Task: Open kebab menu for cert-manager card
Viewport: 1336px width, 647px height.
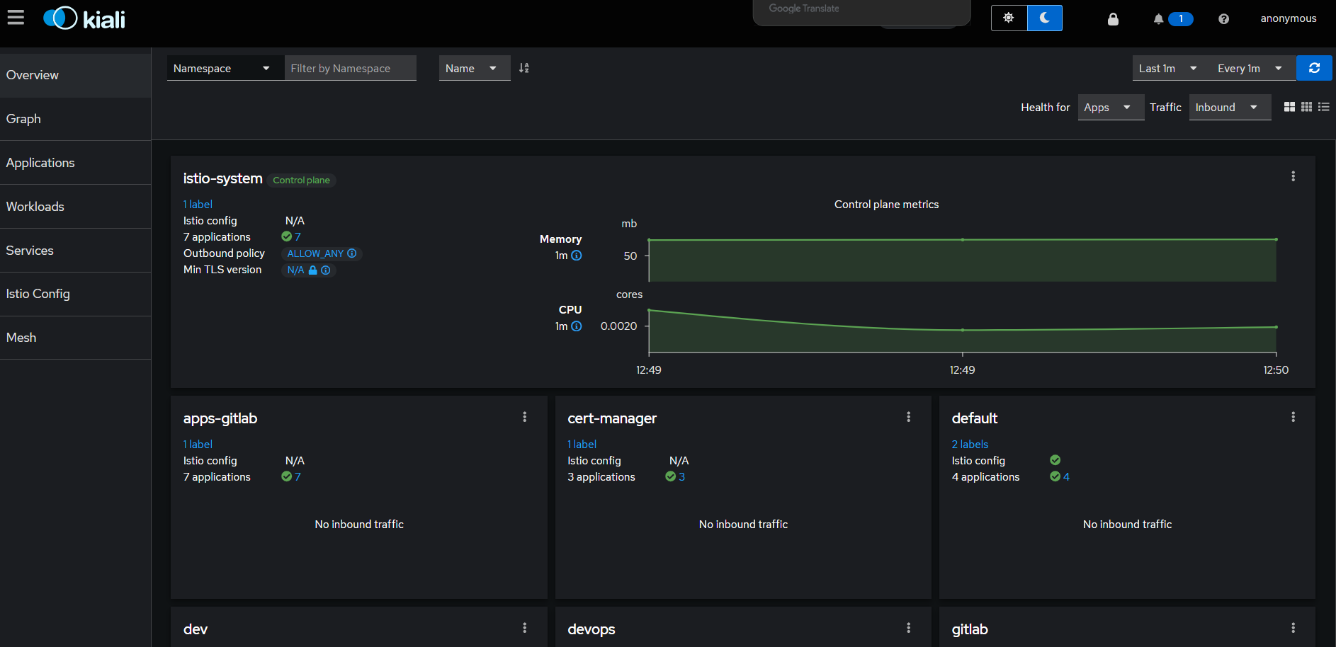Action: click(x=908, y=417)
